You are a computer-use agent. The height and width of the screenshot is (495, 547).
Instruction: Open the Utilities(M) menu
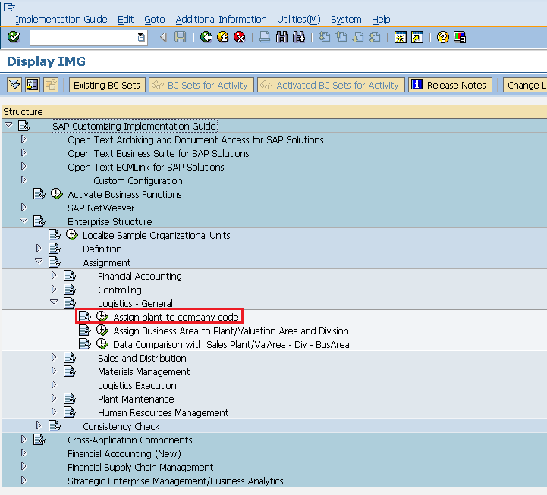(299, 20)
